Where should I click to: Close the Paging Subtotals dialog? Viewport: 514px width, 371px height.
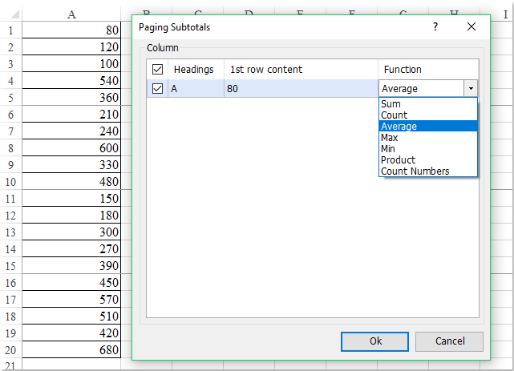(472, 26)
